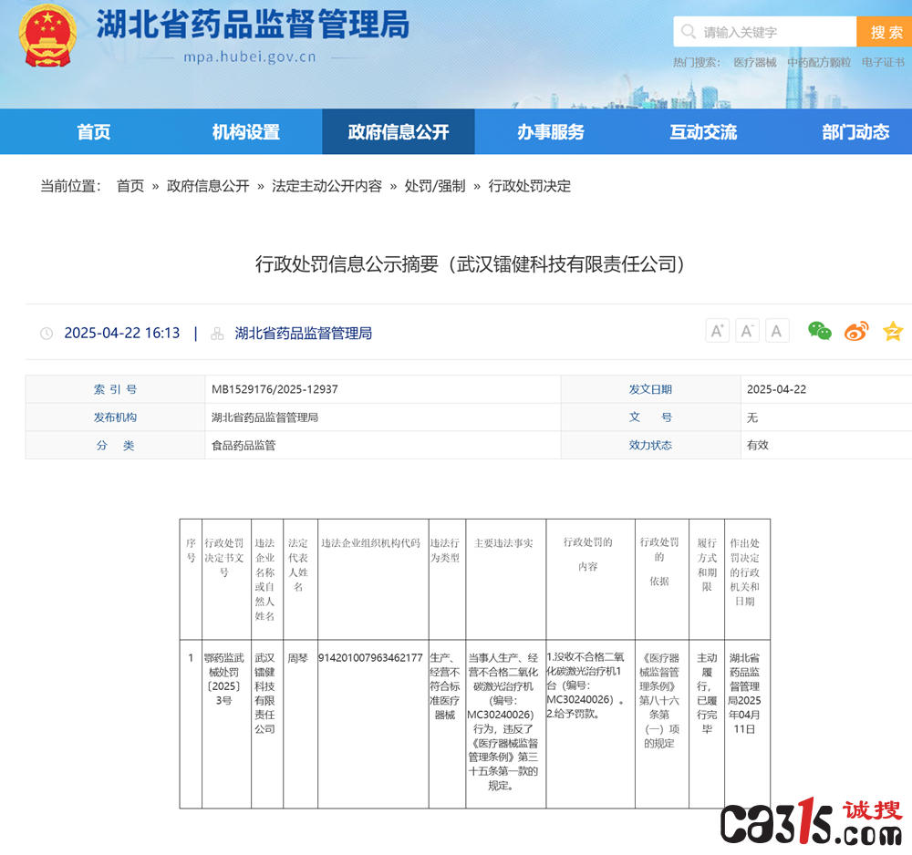912x855 pixels.
Task: Click index number MB1529176/2025-12937
Action: [x=275, y=389]
